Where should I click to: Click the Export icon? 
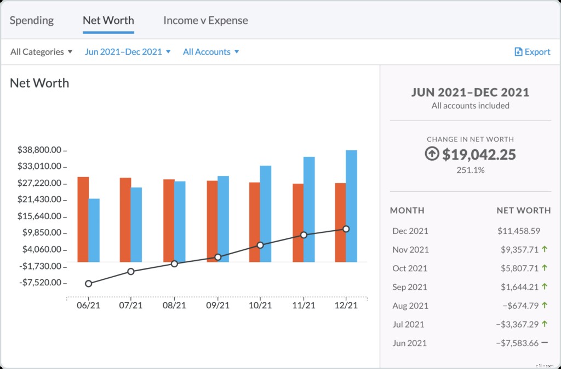point(517,51)
